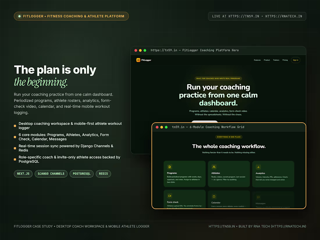Screen dimensions: 320x240
Task: Click the NEXT.JS tech tag
Action: (x=23, y=174)
